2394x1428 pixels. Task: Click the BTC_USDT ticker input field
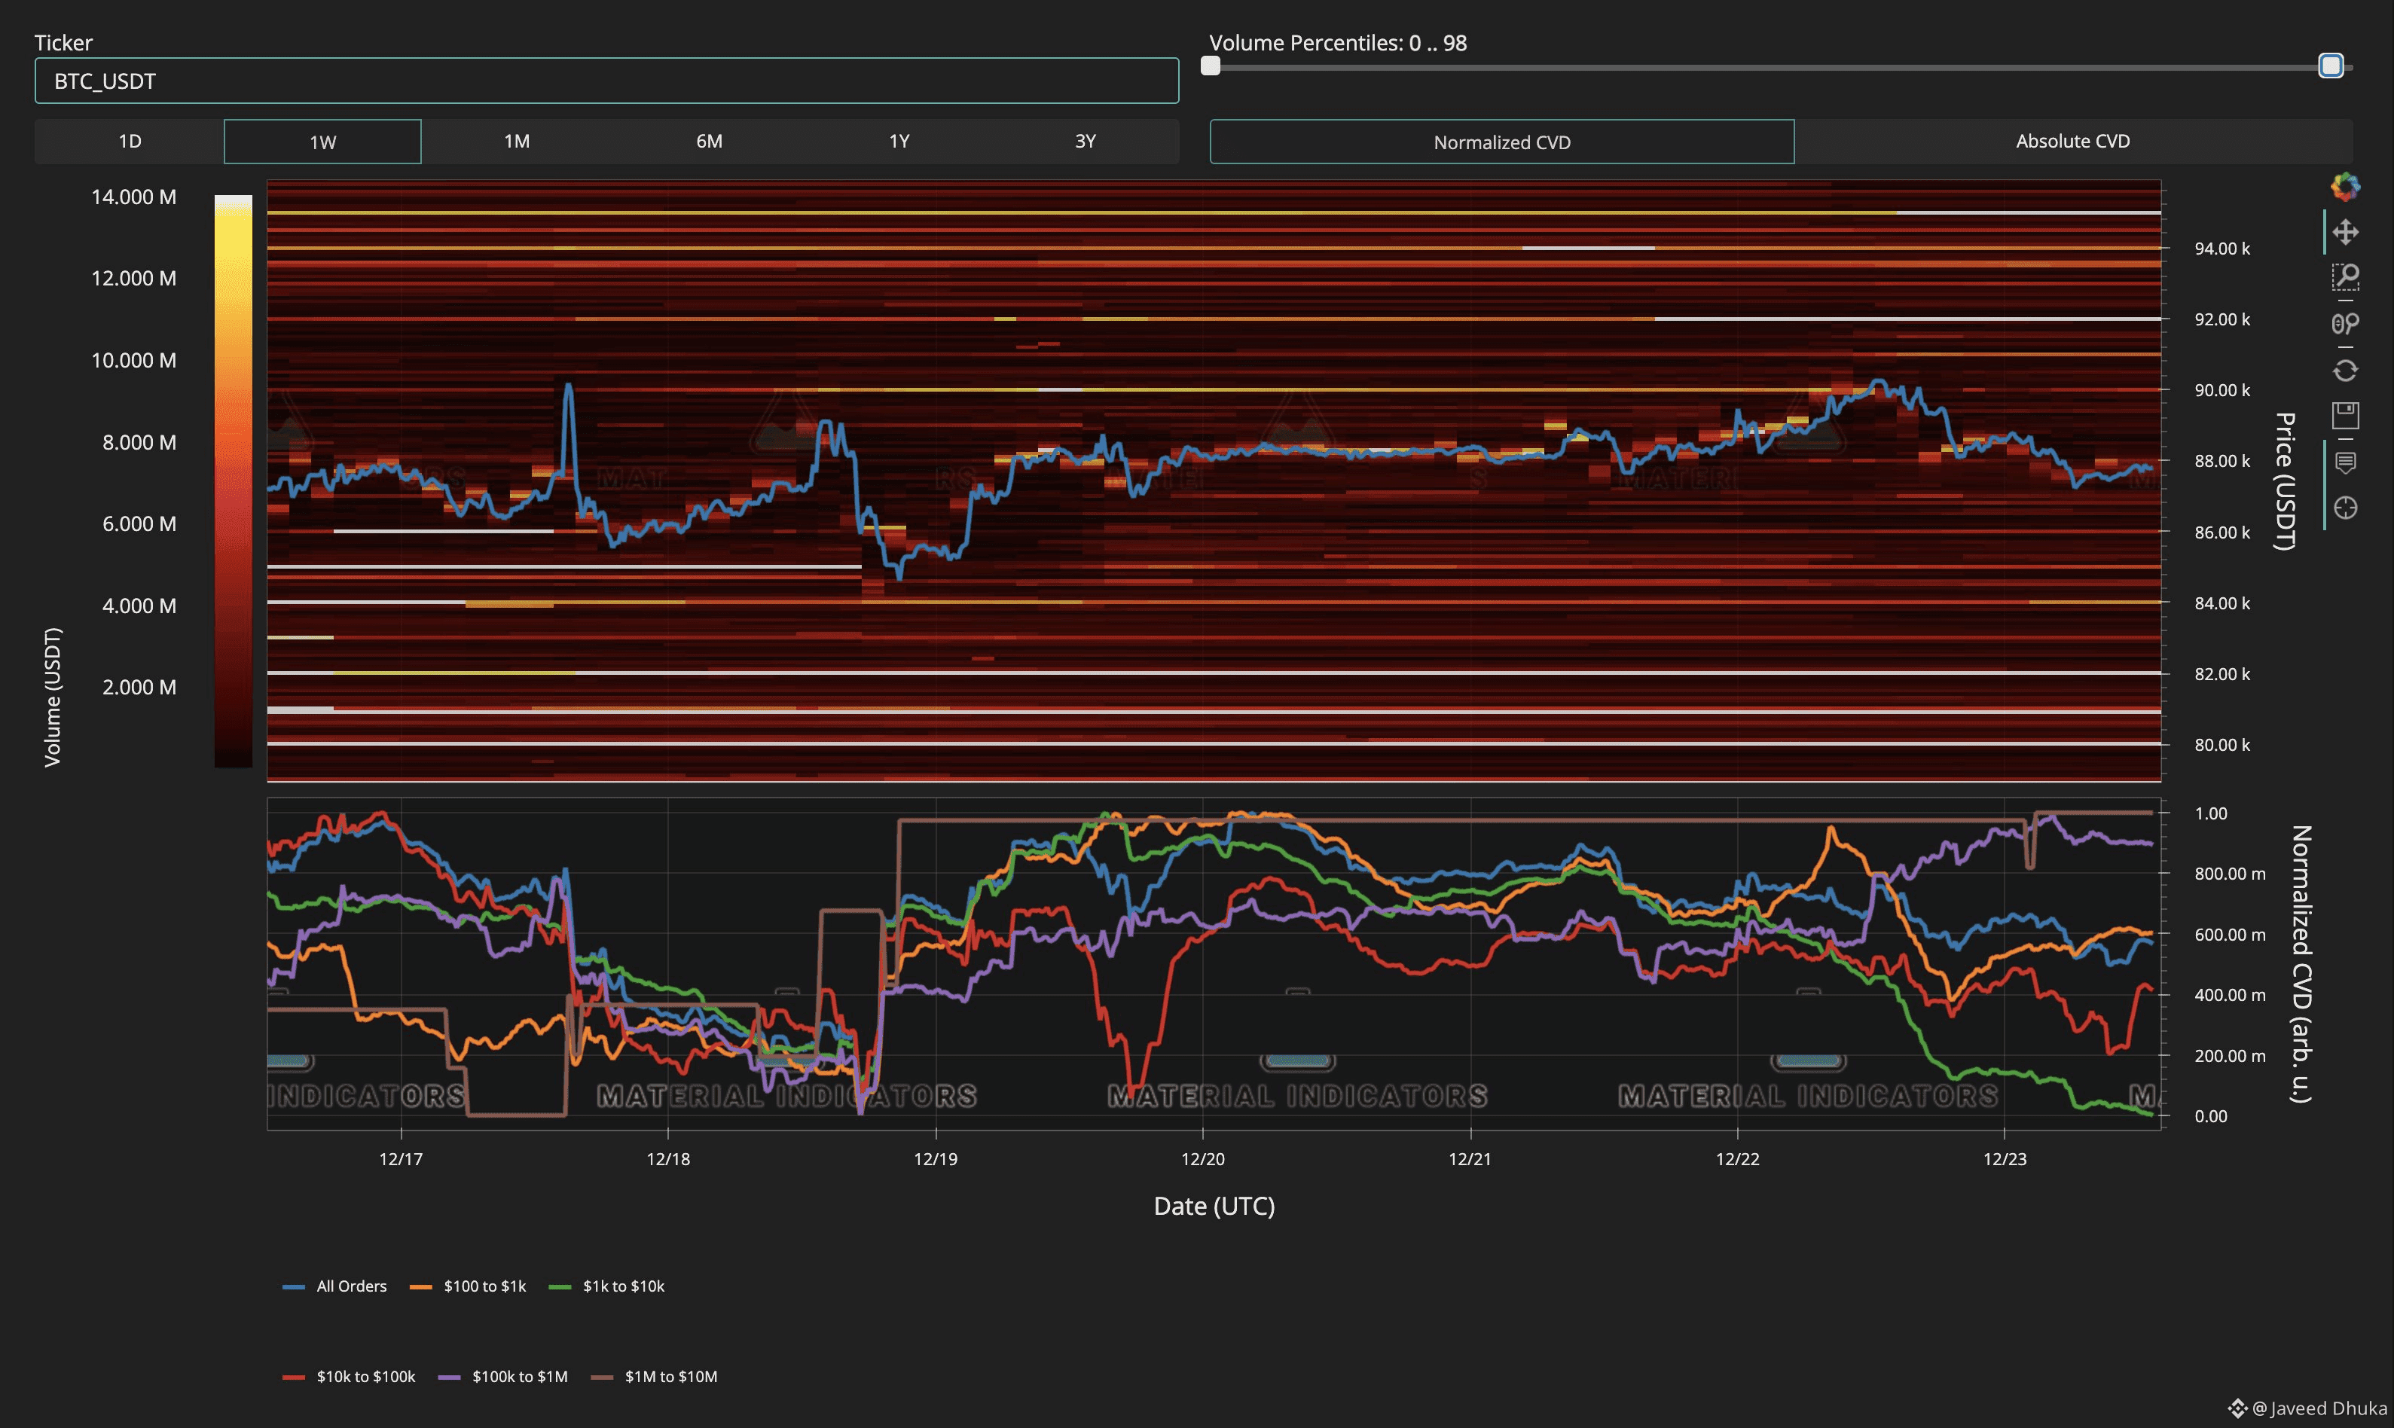click(606, 81)
